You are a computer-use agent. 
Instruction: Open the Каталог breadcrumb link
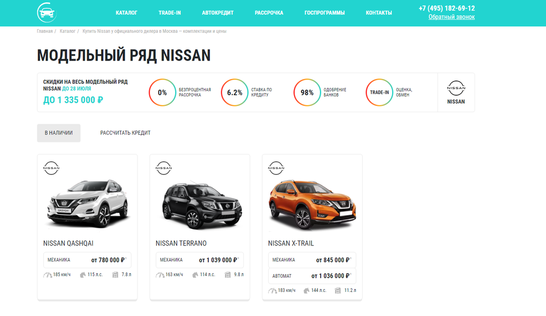click(x=67, y=31)
